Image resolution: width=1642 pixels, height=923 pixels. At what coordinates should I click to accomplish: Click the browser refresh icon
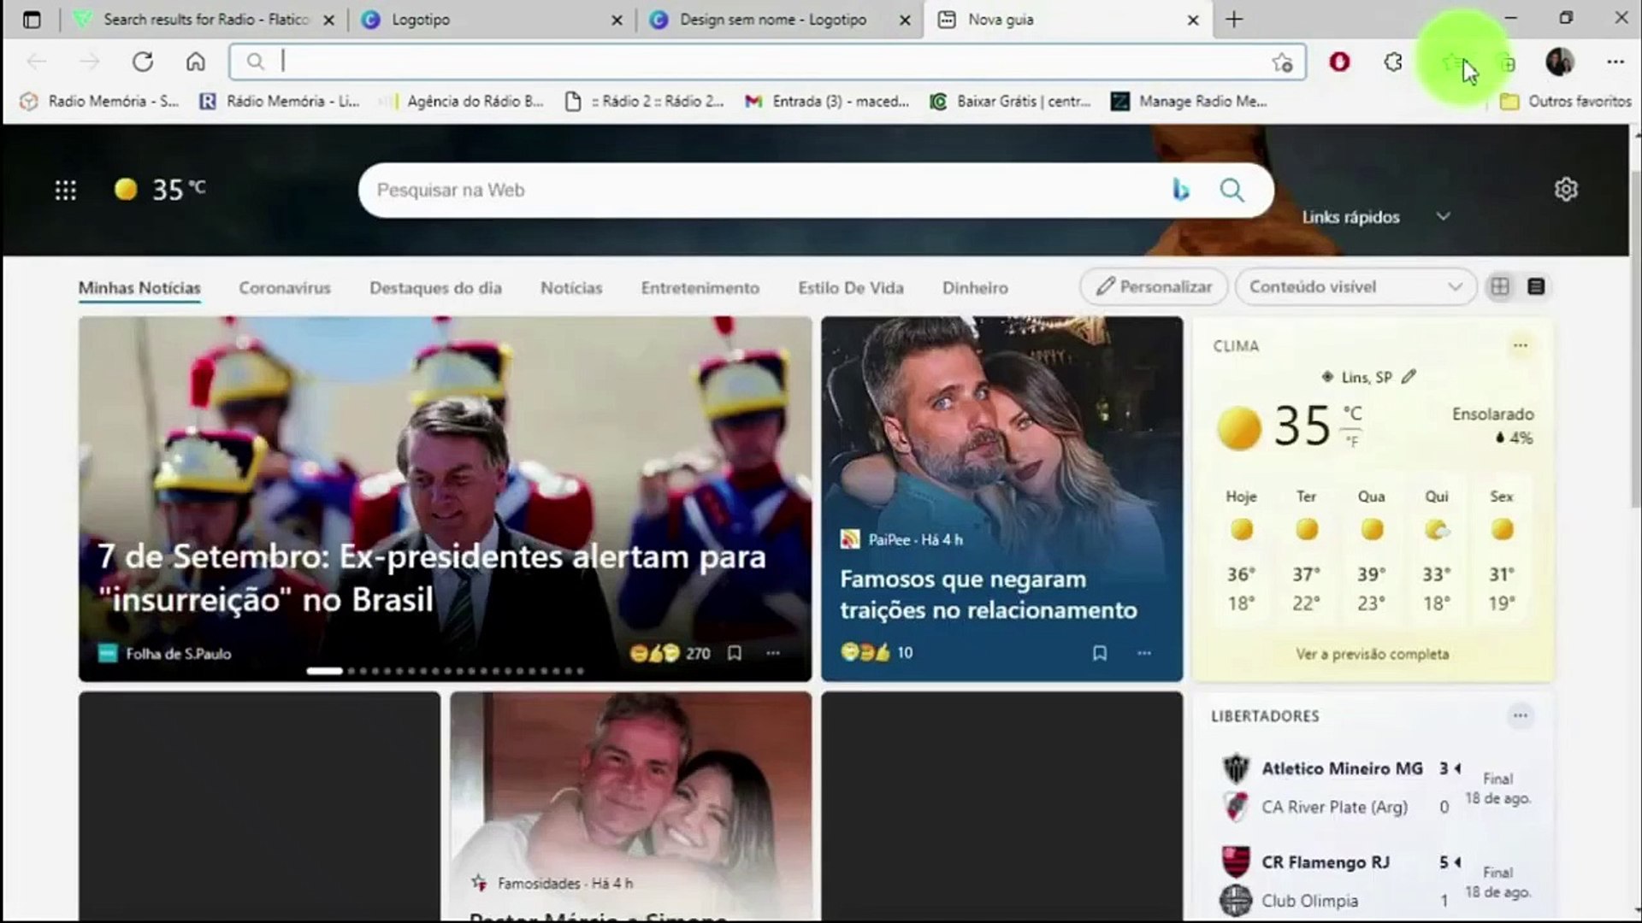tap(143, 62)
